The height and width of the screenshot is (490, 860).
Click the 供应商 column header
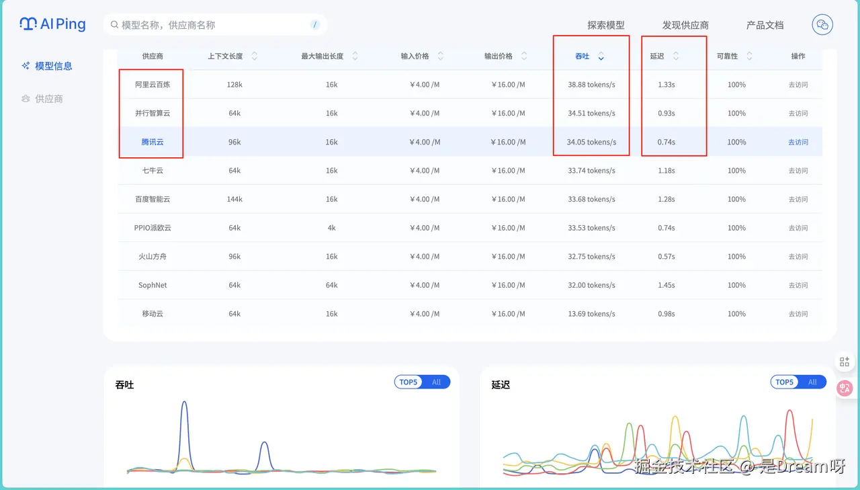tap(153, 56)
